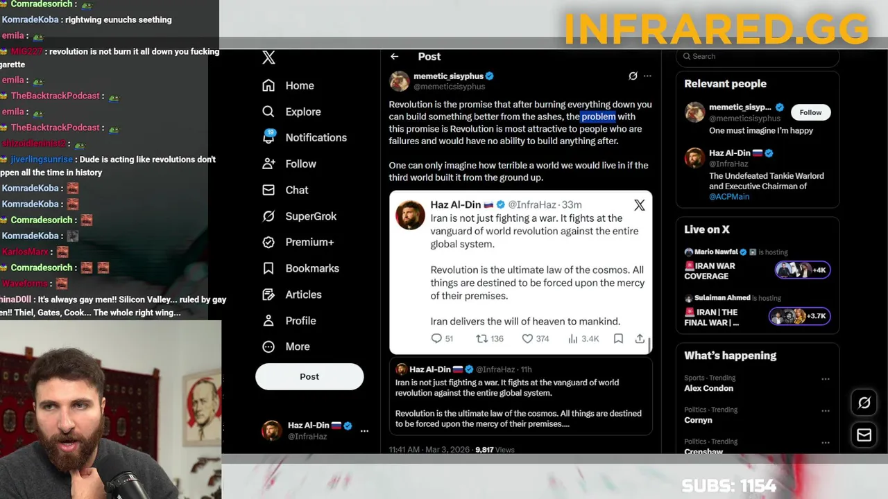Viewport: 888px width, 499px height.
Task: Open @ACPMain link in Haz Al-Din bio
Action: point(728,197)
